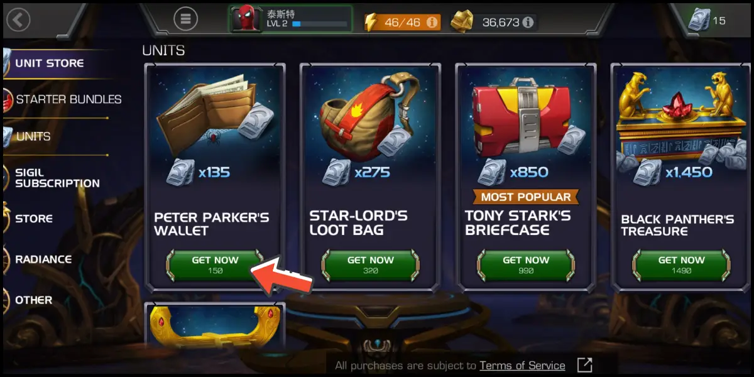754x377 pixels.
Task: Open gold info next to 36,673
Action: click(x=528, y=22)
